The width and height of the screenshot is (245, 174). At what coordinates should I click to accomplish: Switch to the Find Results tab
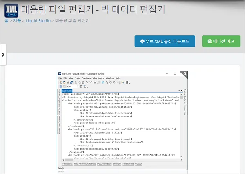(x=128, y=164)
